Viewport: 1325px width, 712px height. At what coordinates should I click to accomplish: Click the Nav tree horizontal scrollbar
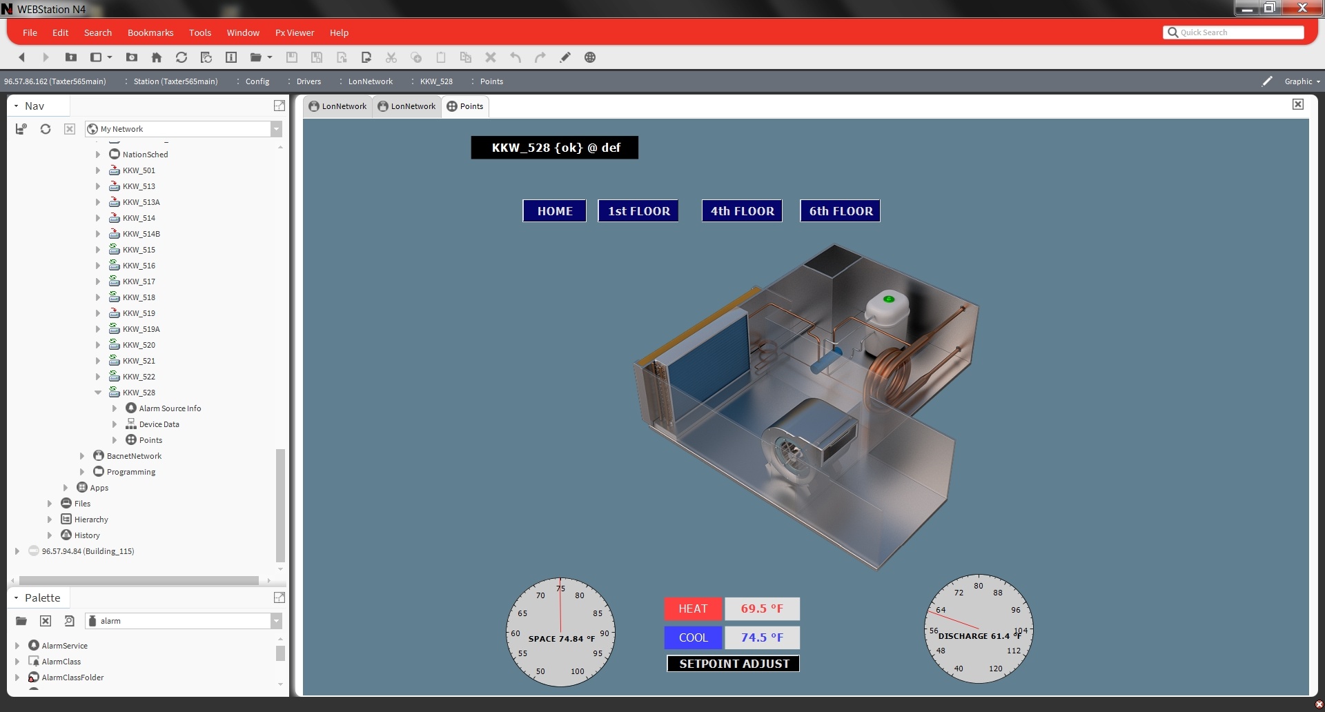point(138,580)
